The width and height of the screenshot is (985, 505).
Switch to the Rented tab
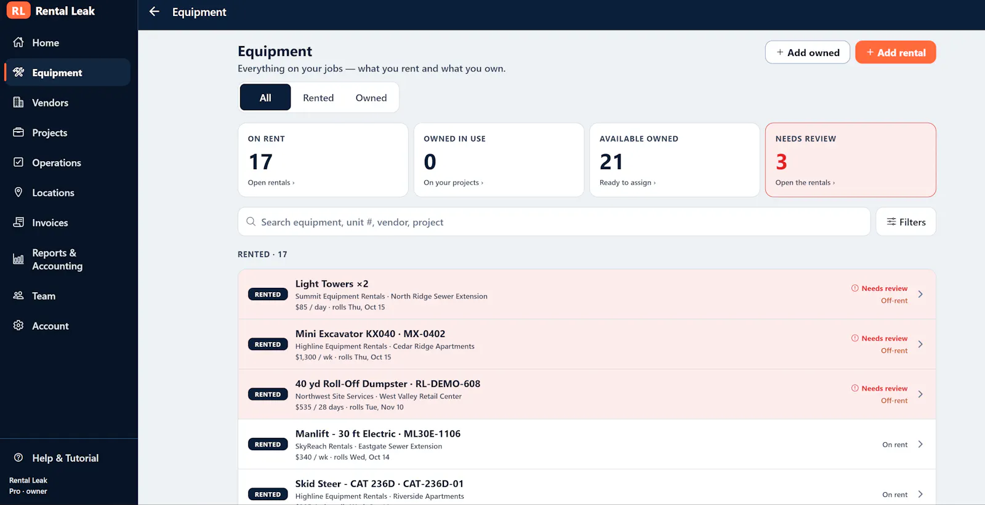pos(318,98)
